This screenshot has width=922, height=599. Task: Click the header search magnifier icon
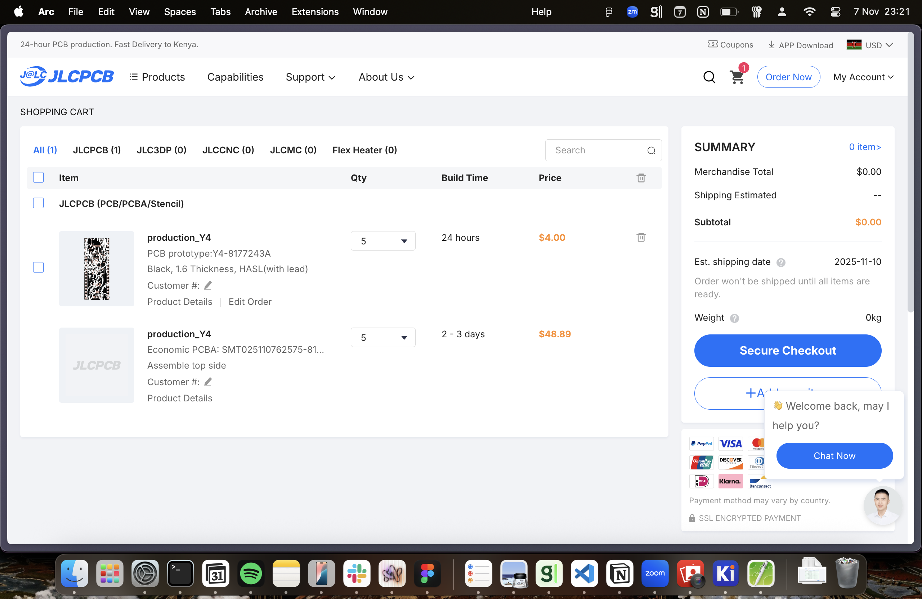tap(709, 77)
